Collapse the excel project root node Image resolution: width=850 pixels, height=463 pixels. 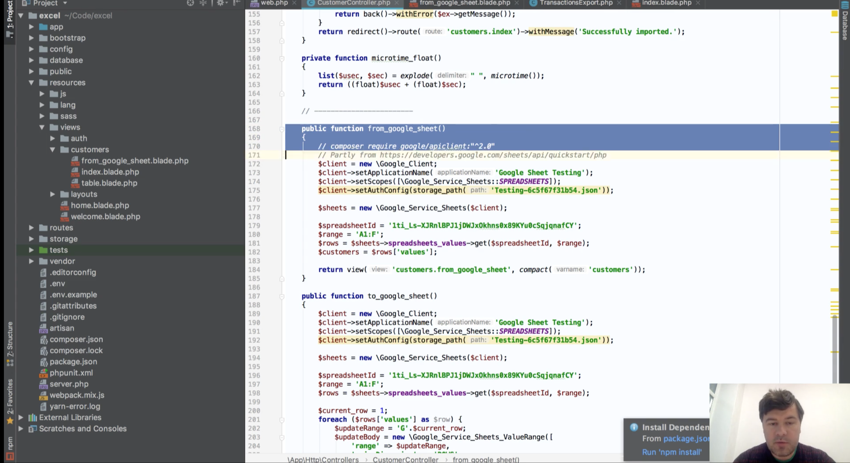point(21,16)
